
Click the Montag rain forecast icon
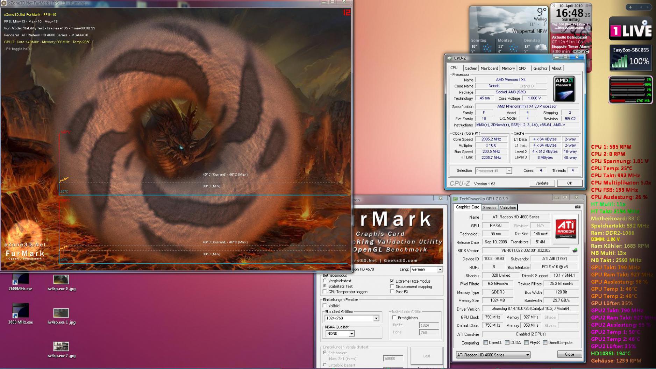[x=514, y=48]
